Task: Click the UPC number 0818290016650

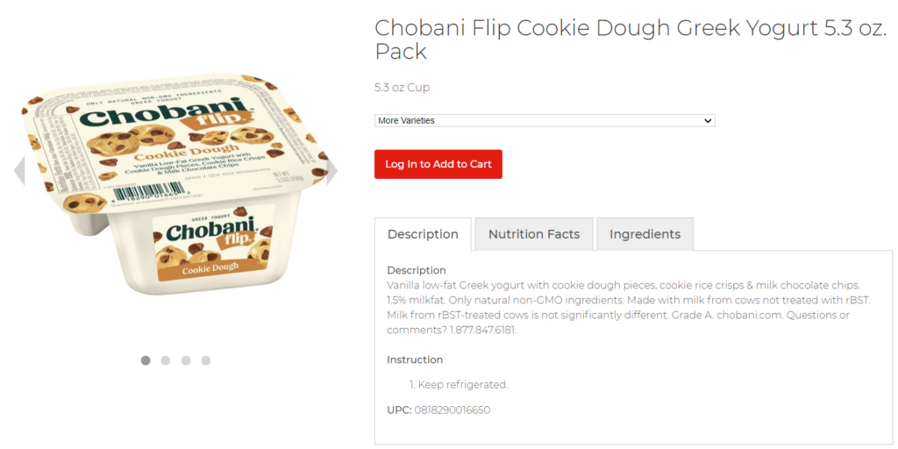Action: point(452,410)
